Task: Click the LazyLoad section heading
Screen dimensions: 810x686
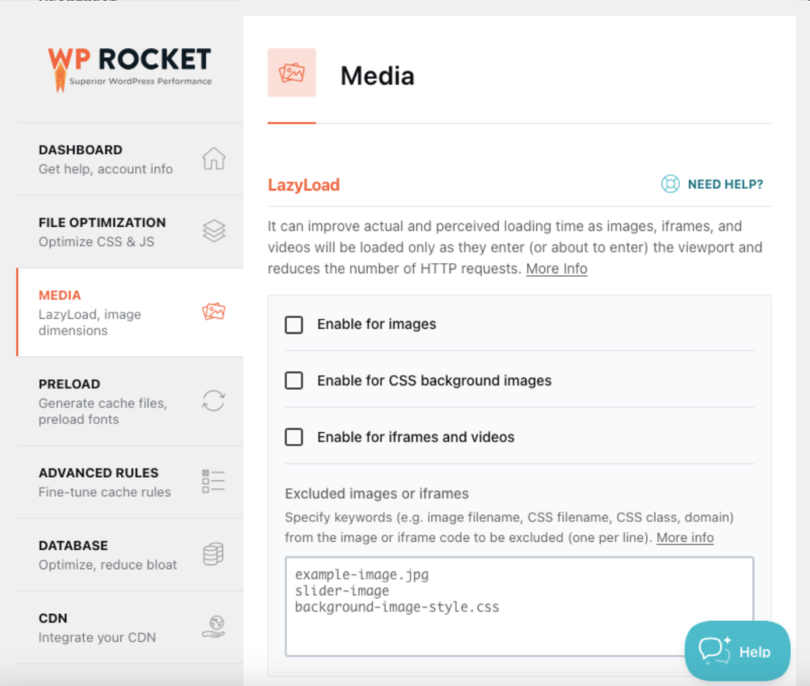Action: click(x=304, y=185)
